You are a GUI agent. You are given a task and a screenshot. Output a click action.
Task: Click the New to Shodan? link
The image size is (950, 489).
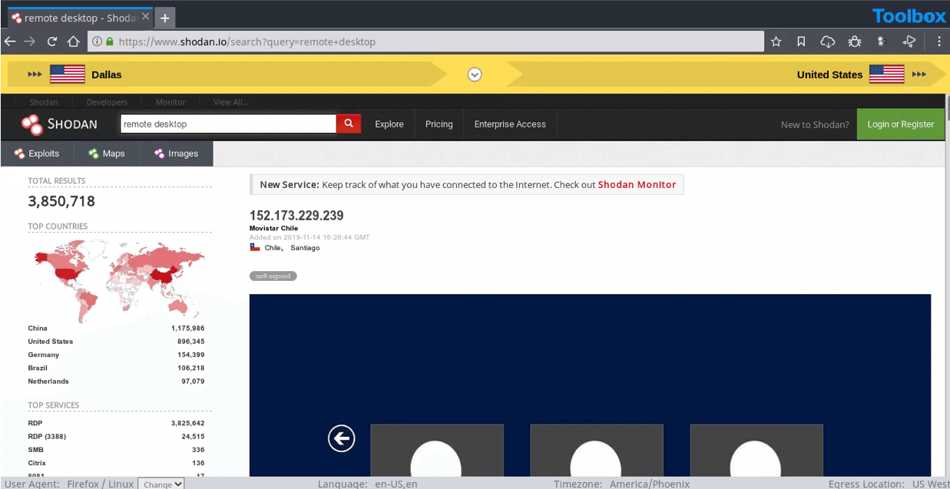815,124
